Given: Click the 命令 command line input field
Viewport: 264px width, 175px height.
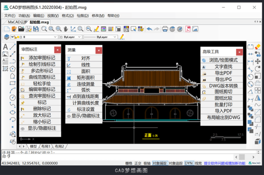Looking at the screenshot, I should pos(118,157).
